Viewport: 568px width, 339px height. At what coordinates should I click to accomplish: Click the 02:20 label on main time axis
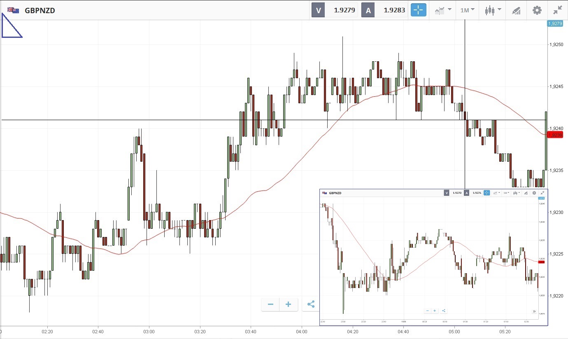tap(47, 331)
